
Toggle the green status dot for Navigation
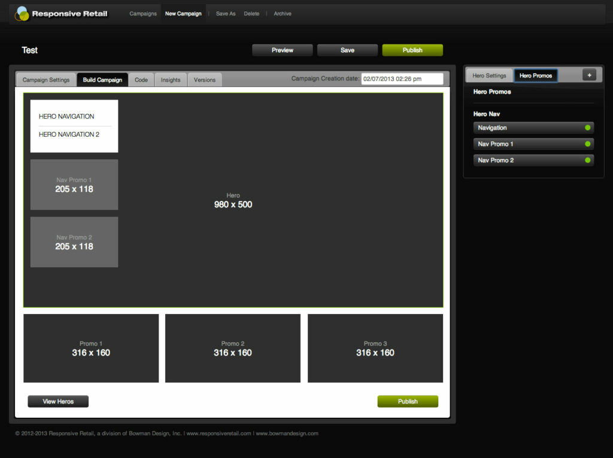point(587,128)
